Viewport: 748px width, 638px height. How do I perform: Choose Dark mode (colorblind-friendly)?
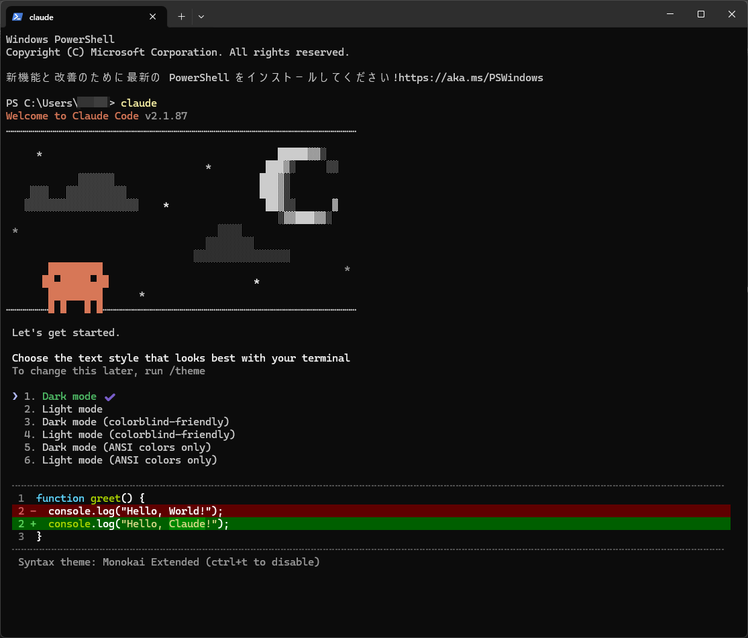point(136,422)
